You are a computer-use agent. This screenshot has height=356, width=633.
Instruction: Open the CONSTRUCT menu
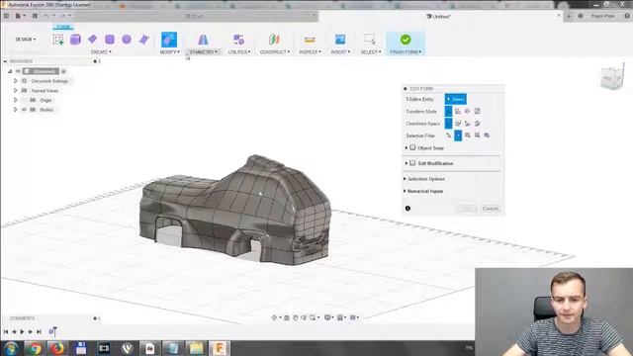[x=275, y=52]
